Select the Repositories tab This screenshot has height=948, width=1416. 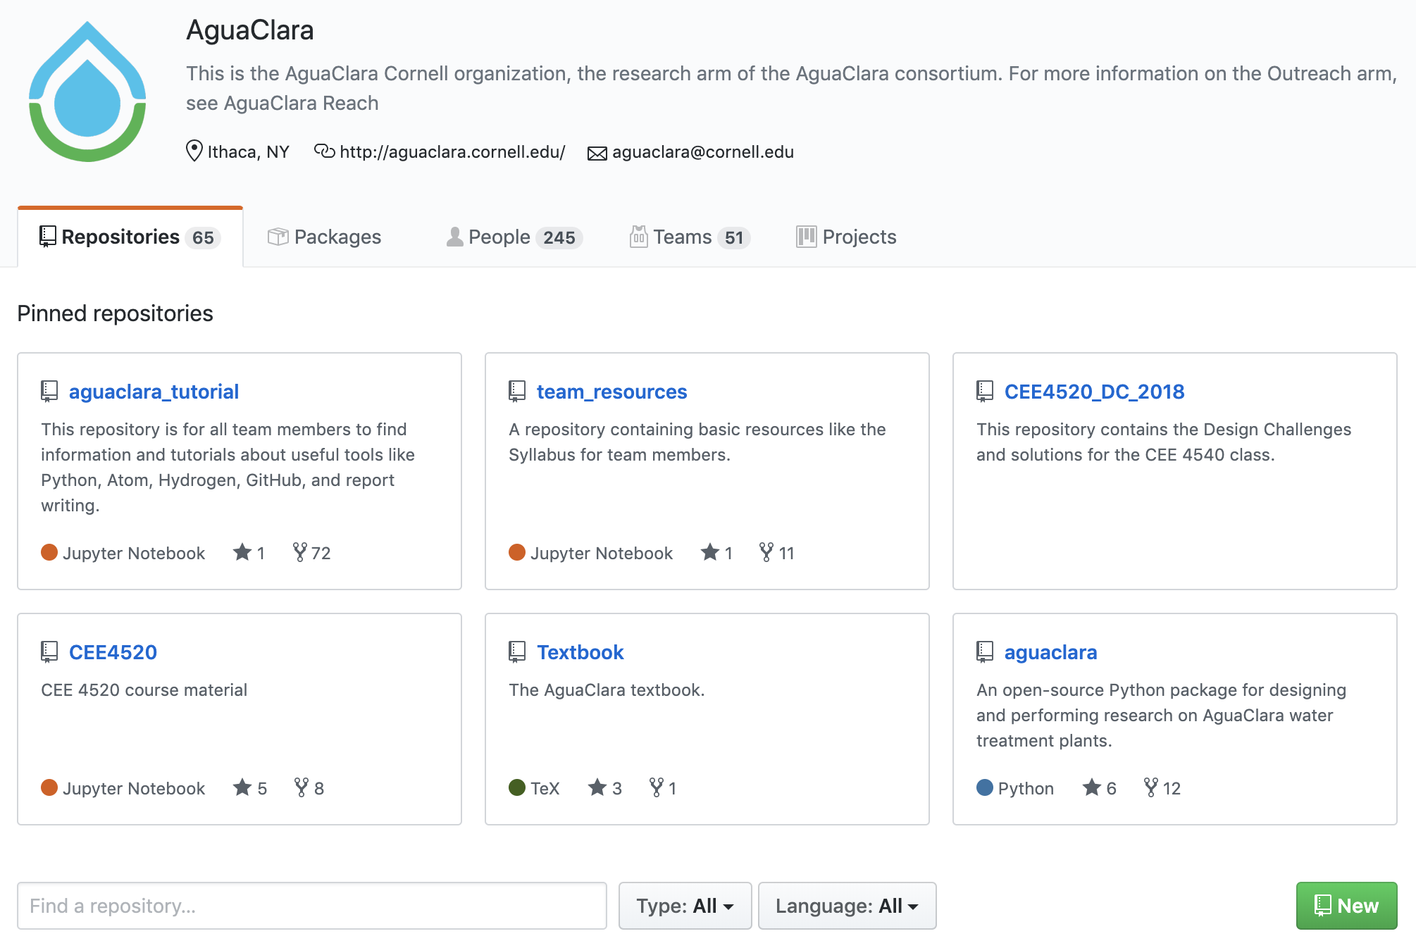tap(130, 237)
